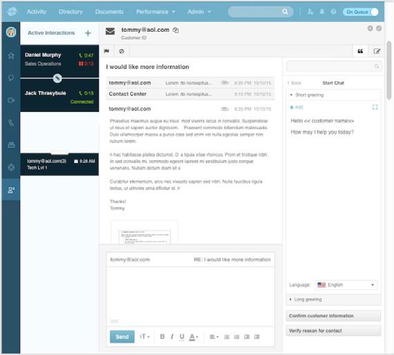The image size is (394, 355).
Task: Click the flag icon above email
Action: pyautogui.click(x=106, y=51)
